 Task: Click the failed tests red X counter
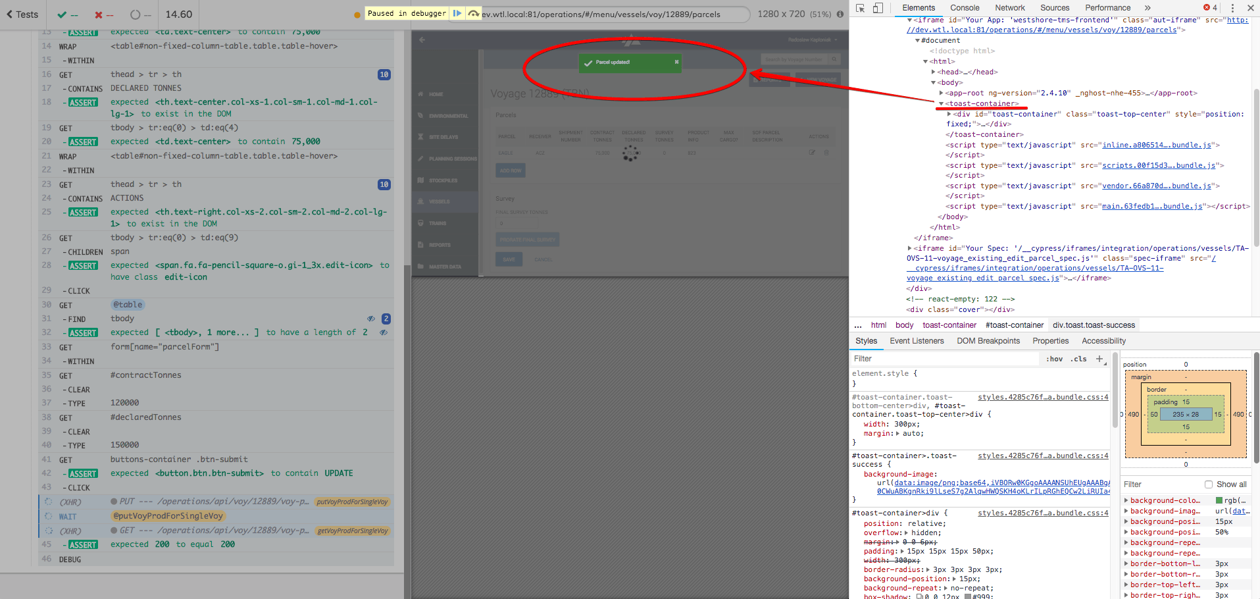pos(104,14)
